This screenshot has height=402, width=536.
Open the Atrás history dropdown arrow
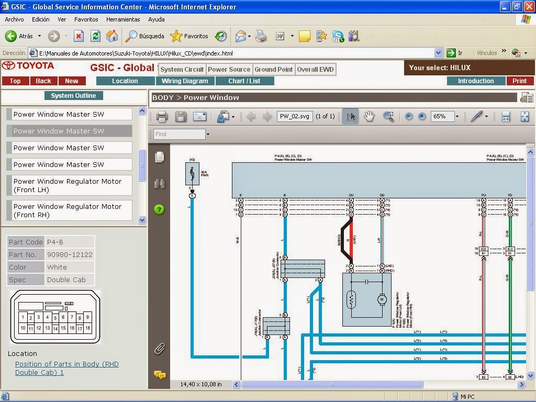(39, 36)
